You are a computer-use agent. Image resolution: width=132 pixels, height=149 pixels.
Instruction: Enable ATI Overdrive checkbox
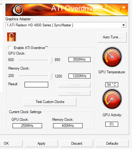pos(10,48)
